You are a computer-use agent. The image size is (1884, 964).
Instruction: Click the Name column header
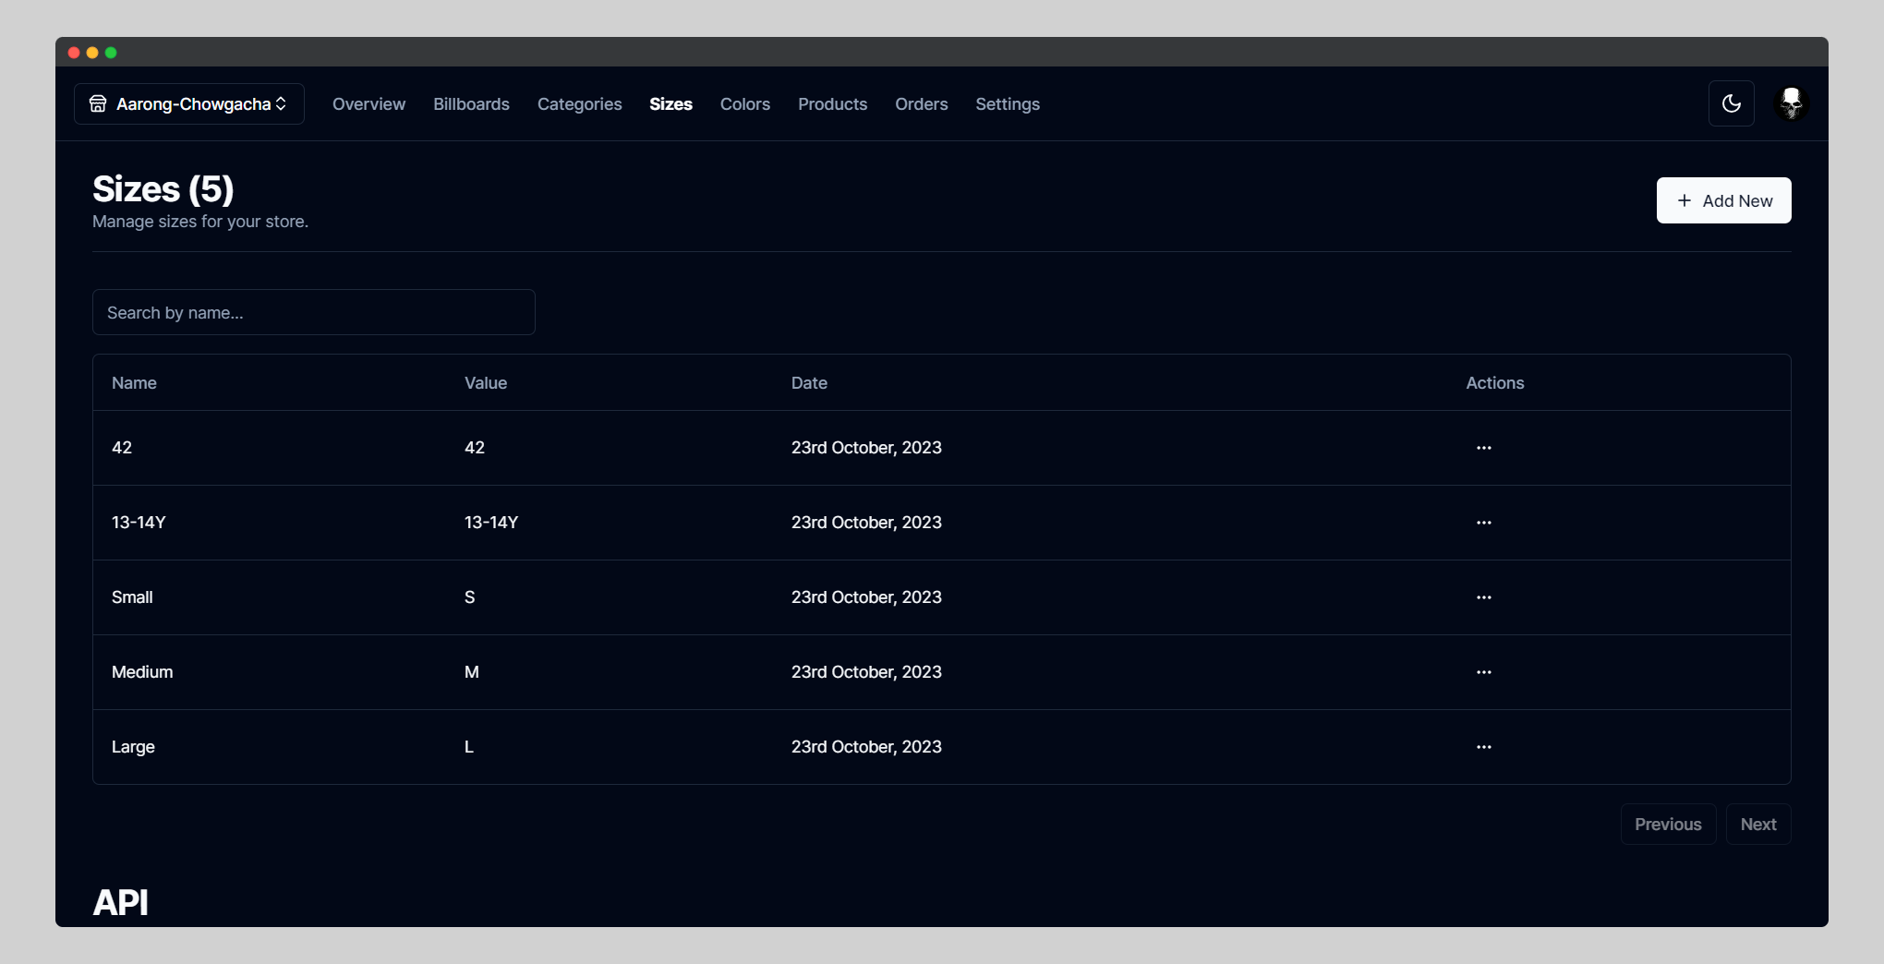click(134, 383)
